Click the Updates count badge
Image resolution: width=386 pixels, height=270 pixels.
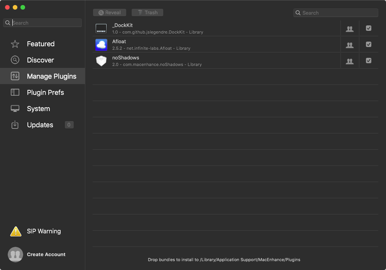(69, 125)
